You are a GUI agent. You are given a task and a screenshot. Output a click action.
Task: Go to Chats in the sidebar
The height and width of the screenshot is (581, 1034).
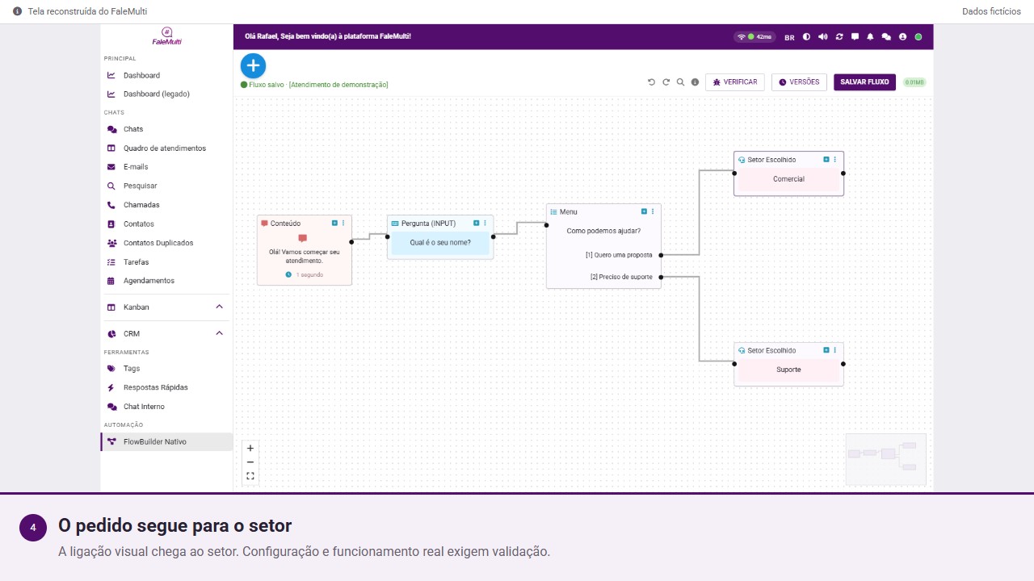[x=166, y=129]
